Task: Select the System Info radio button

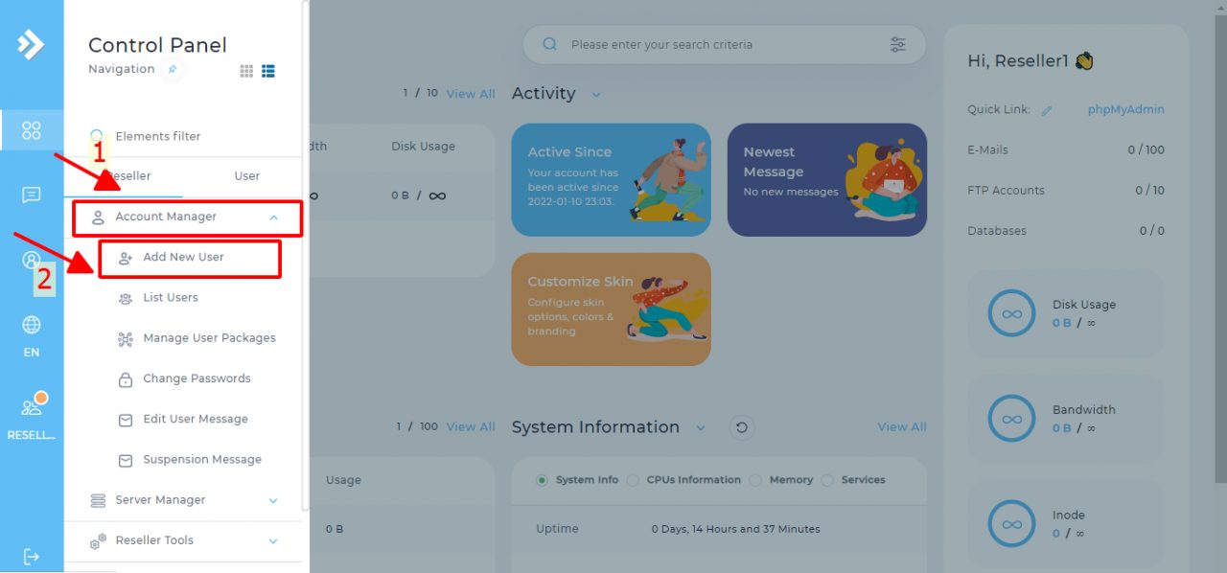Action: click(x=542, y=480)
